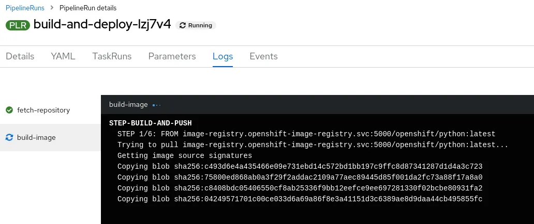Show the Parameters tab

coord(172,56)
